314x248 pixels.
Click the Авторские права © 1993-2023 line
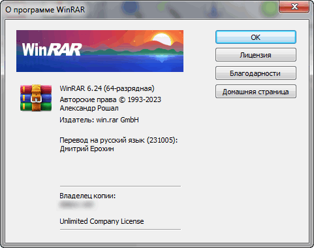click(110, 99)
